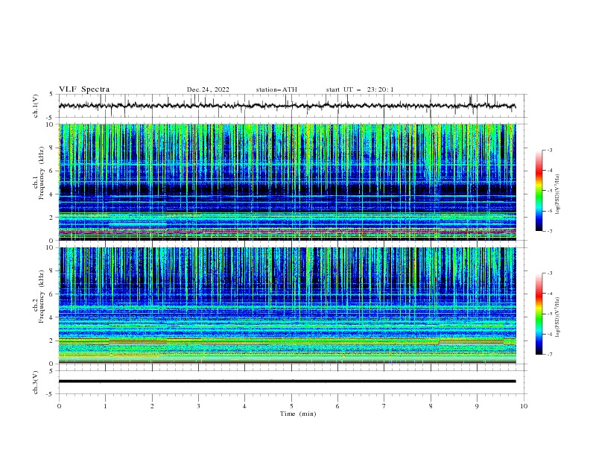Click the ch.2 spectrogram panel
Screen dimensions: 590x456
pyautogui.click(x=288, y=305)
